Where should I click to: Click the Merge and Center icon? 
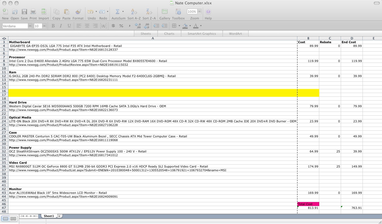pyautogui.click(x=103, y=26)
